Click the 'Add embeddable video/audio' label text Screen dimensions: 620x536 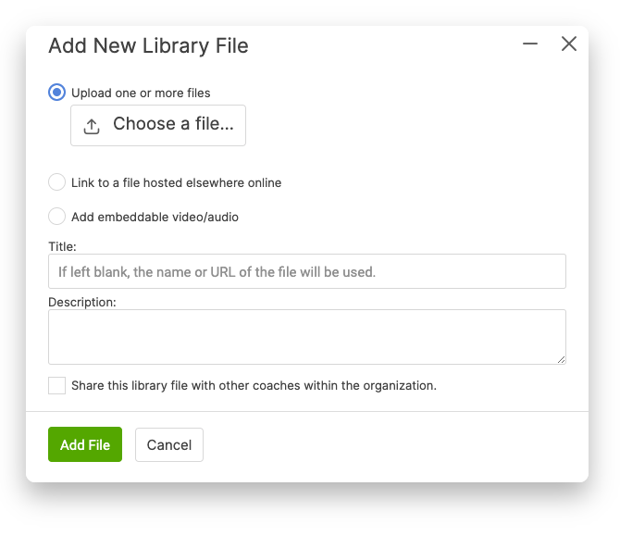pyautogui.click(x=155, y=217)
